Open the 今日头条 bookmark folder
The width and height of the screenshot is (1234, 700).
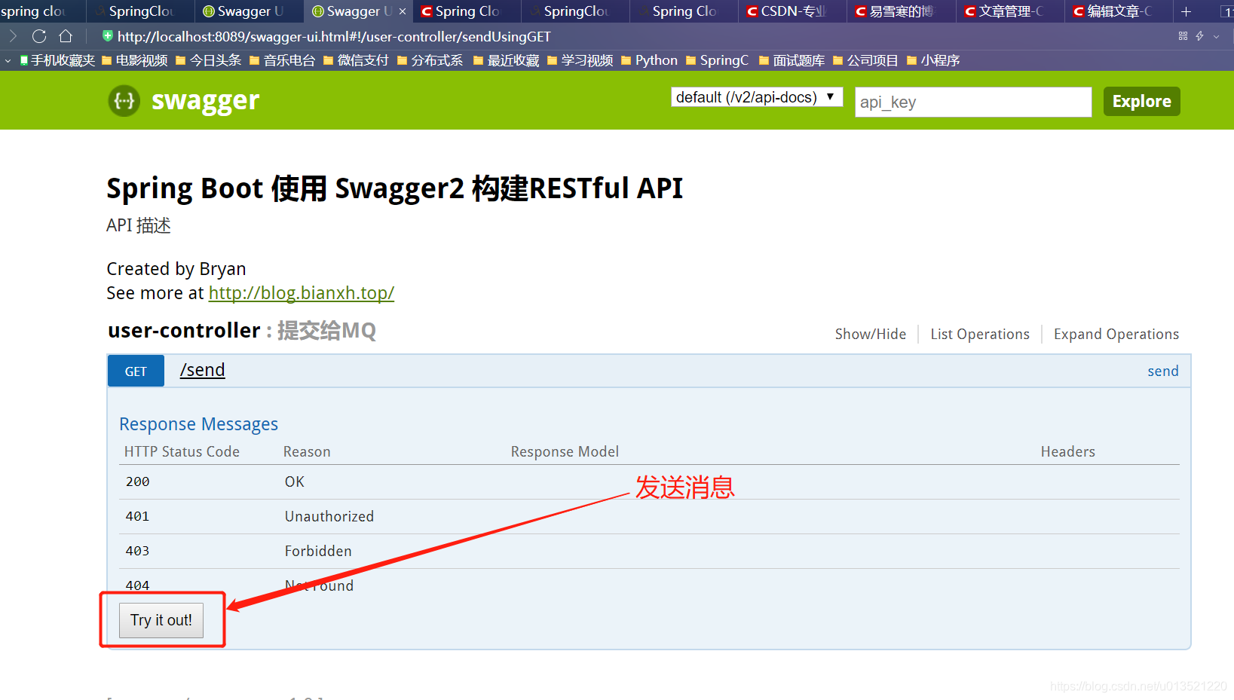[x=209, y=60]
